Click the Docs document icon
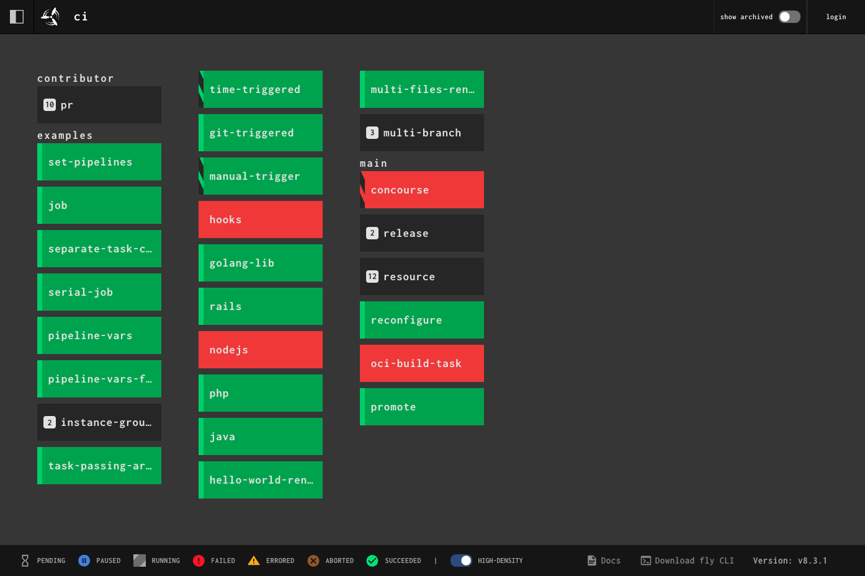The width and height of the screenshot is (865, 576). click(592, 560)
